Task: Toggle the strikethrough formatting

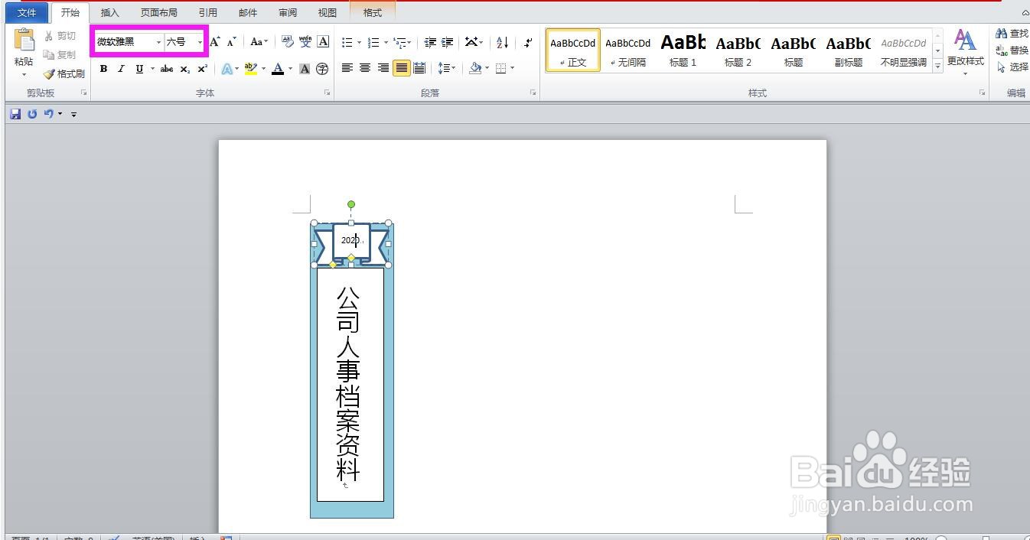Action: (166, 68)
